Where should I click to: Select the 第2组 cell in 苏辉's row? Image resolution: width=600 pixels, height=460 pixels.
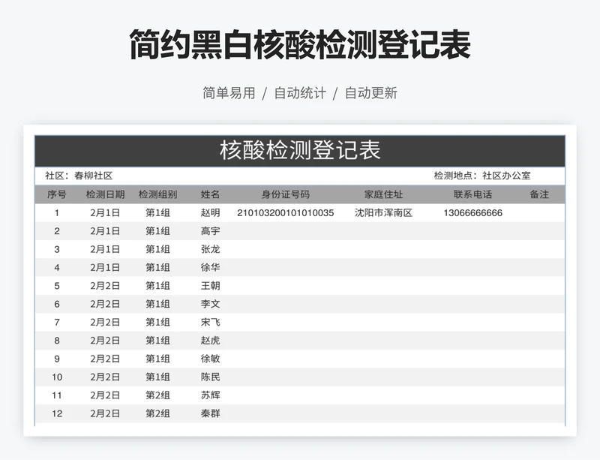tap(157, 395)
